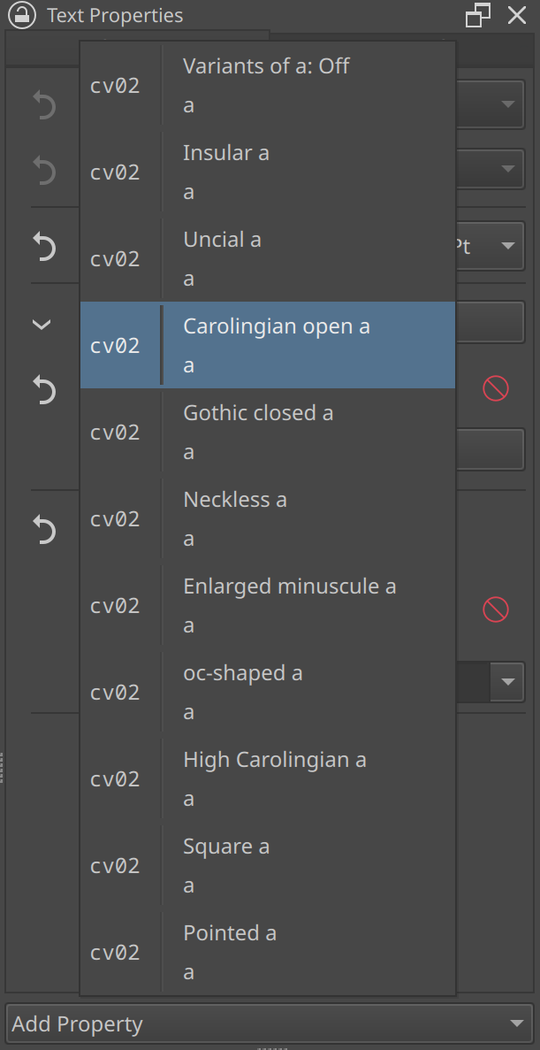The height and width of the screenshot is (1050, 540).
Task: Open the Pt unit dropdown
Action: pyautogui.click(x=506, y=246)
